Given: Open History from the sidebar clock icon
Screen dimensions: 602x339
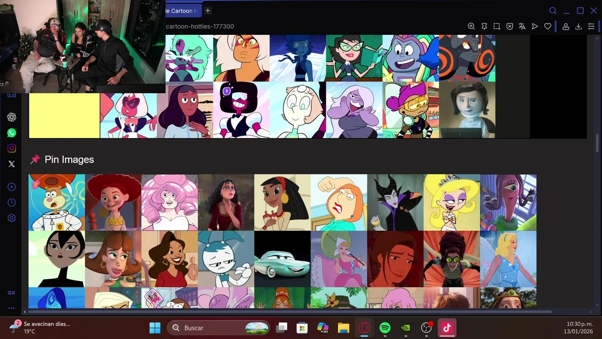Looking at the screenshot, I should click(12, 202).
